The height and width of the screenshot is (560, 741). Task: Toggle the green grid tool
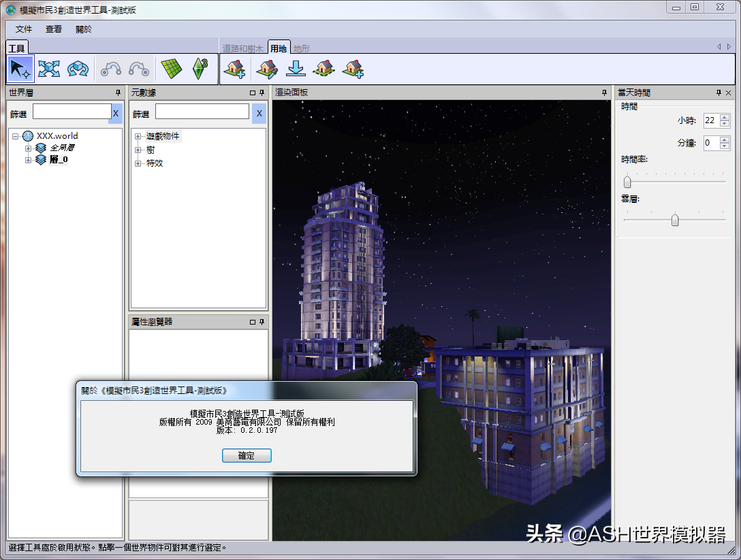171,69
